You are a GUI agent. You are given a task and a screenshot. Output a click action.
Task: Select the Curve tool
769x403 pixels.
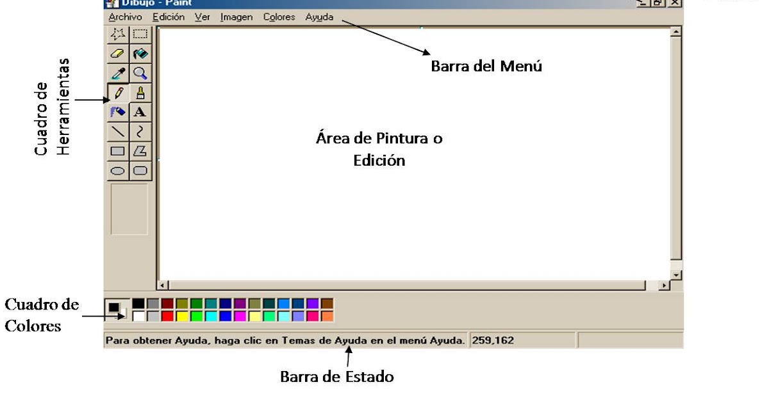(x=139, y=130)
